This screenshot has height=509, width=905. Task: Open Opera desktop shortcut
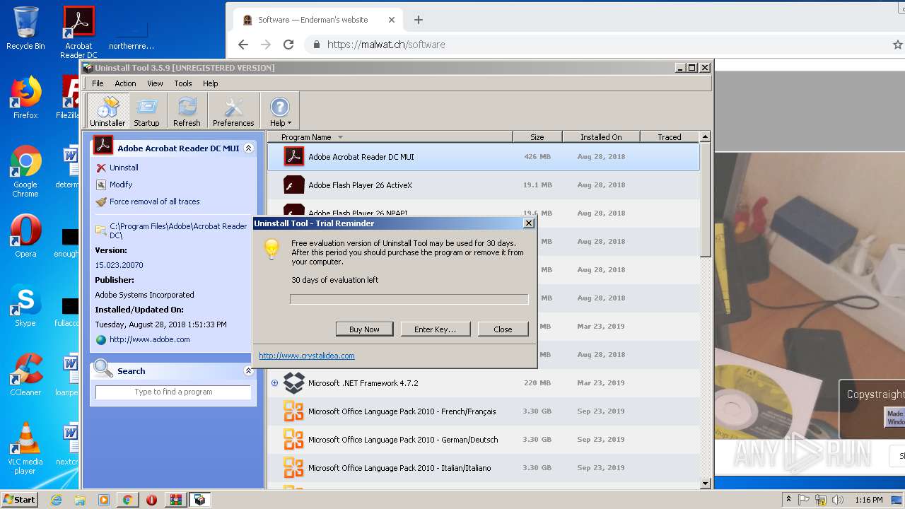pyautogui.click(x=25, y=236)
